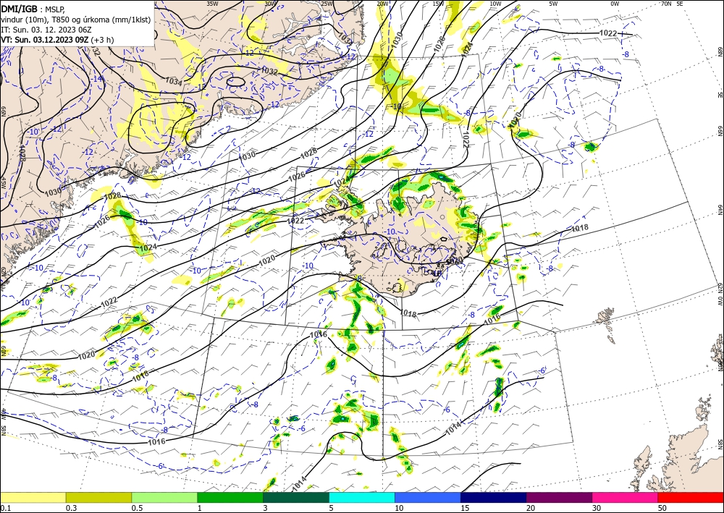This screenshot has height=513, width=724.
Task: Select the green 1–3 mm legend swatch
Action: (230, 497)
